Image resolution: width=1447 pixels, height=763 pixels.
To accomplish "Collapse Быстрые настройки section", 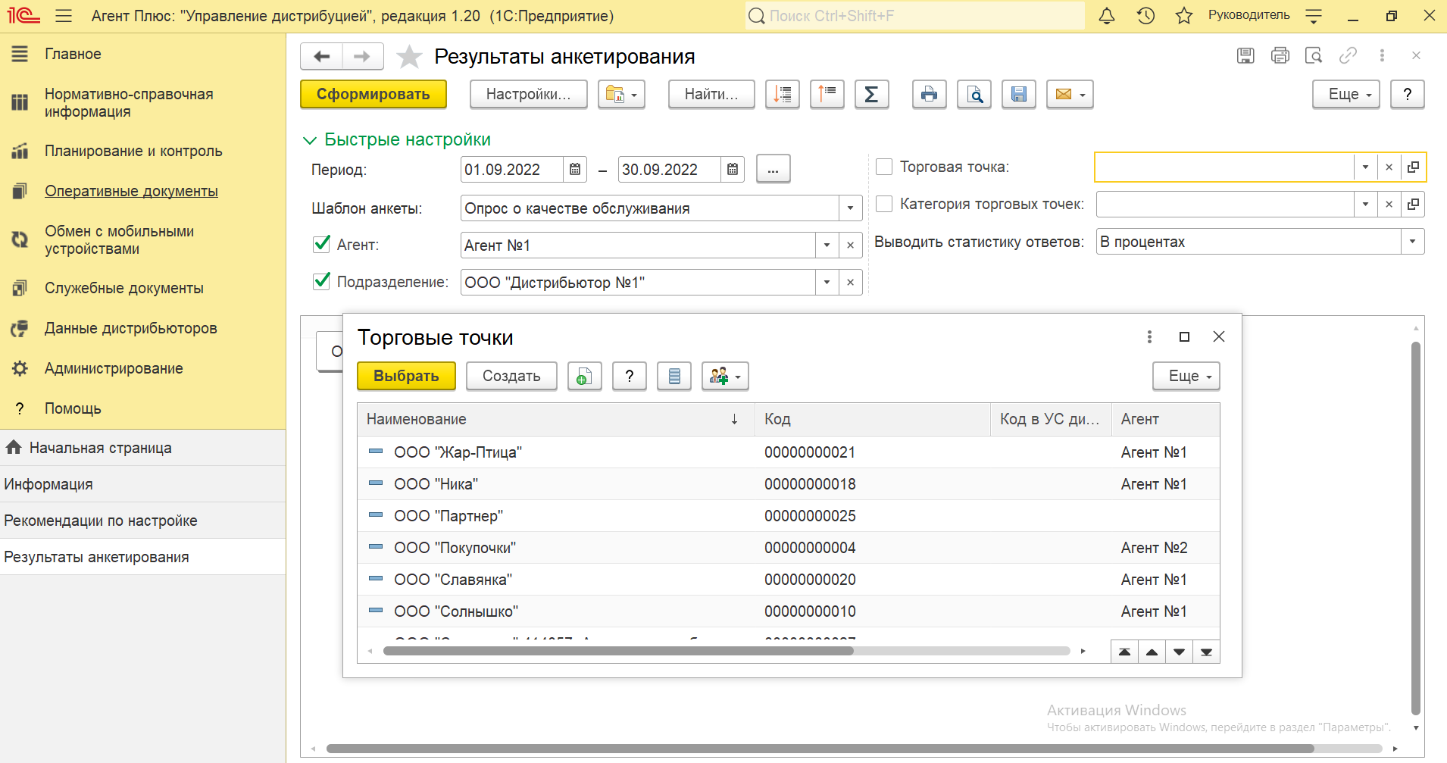I will coord(309,140).
